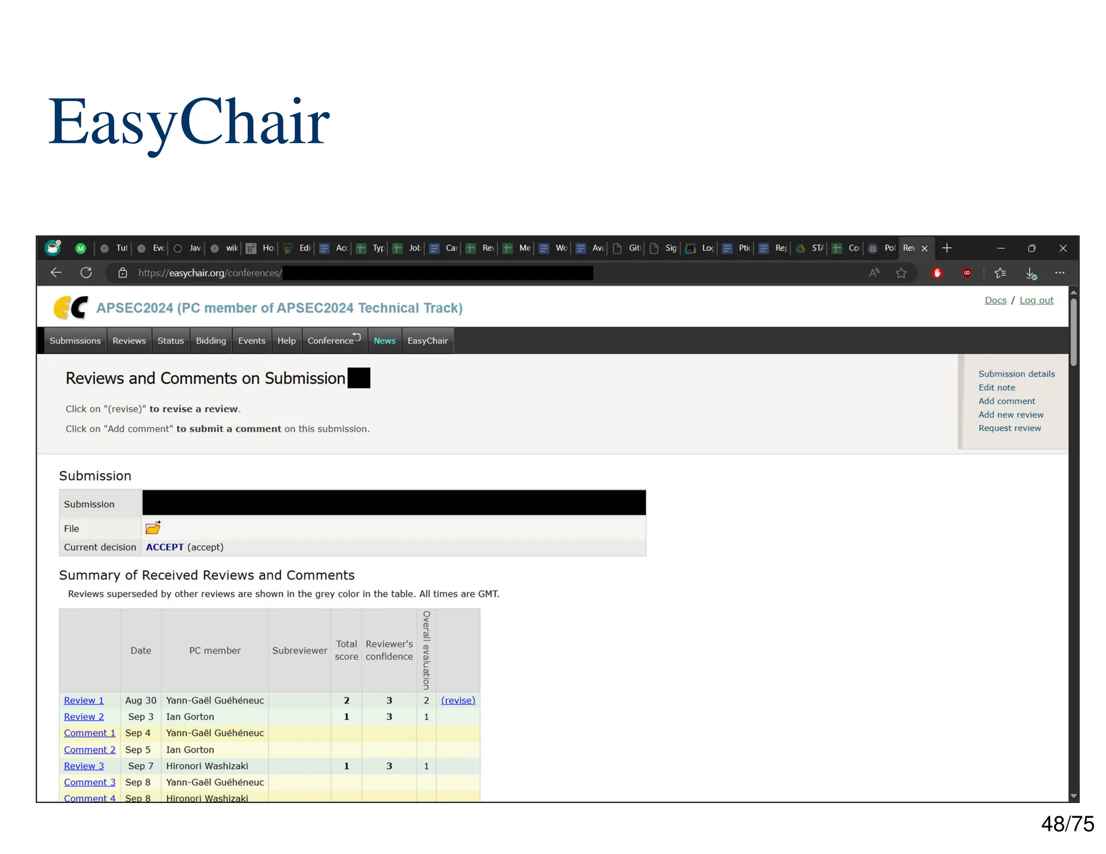Open the Submissions menu

pyautogui.click(x=75, y=341)
